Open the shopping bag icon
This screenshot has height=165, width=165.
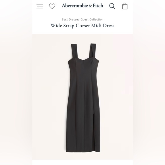tap(125, 6)
